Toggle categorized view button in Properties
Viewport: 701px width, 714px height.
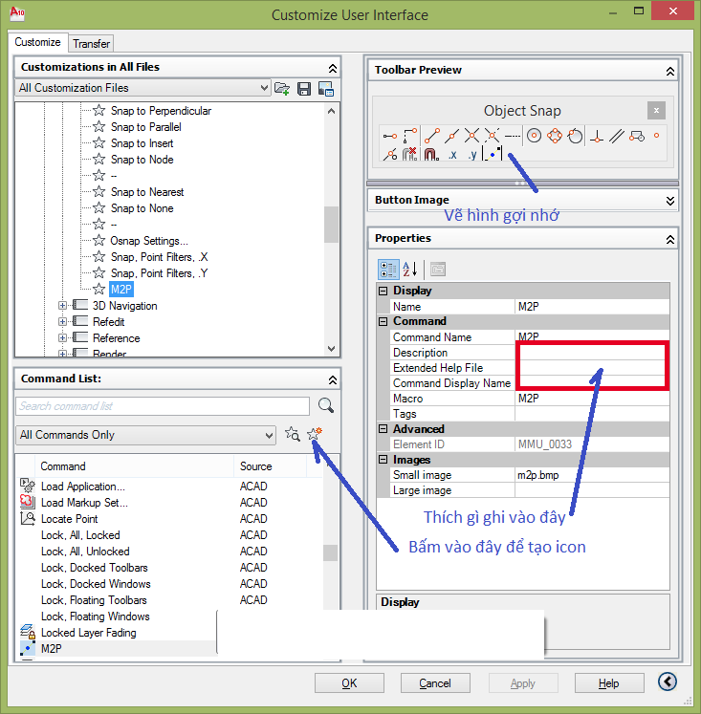[x=388, y=269]
